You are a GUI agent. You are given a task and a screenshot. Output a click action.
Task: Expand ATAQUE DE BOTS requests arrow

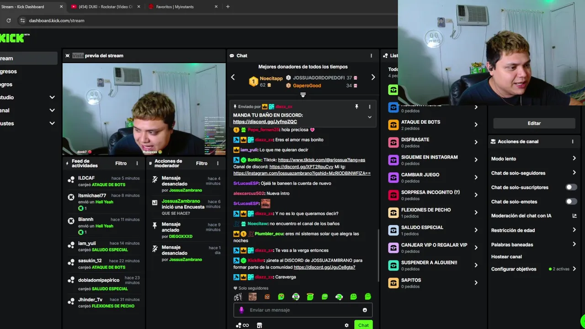coord(476,125)
